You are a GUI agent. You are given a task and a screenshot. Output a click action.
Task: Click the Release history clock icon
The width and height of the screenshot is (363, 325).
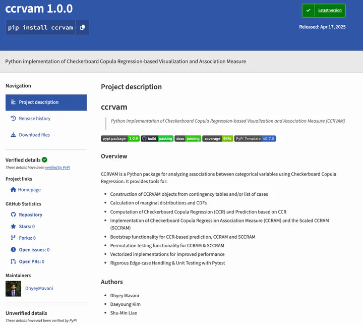coord(13,118)
